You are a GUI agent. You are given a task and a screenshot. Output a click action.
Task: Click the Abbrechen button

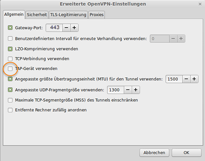point(154,153)
